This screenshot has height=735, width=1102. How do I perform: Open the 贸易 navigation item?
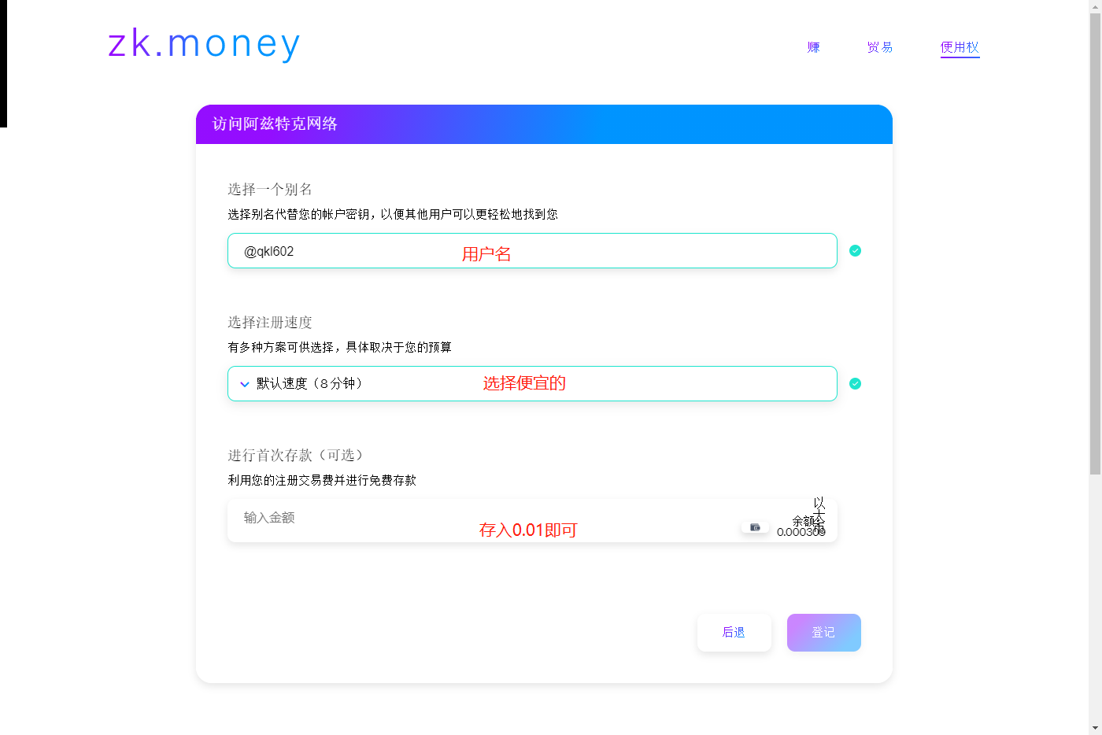(x=880, y=47)
